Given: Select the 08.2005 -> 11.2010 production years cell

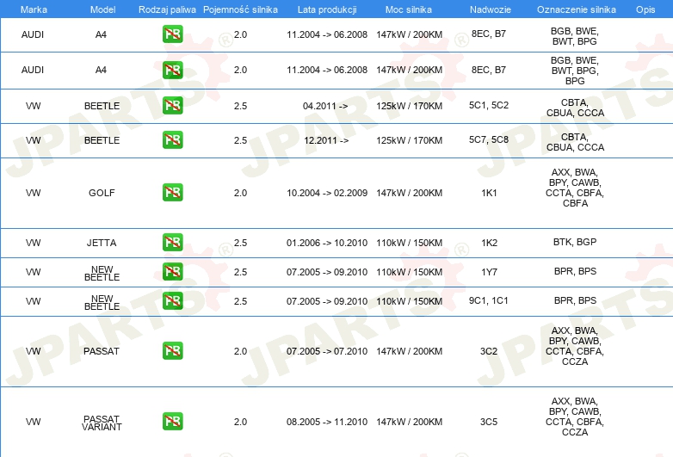Looking at the screenshot, I should (327, 422).
